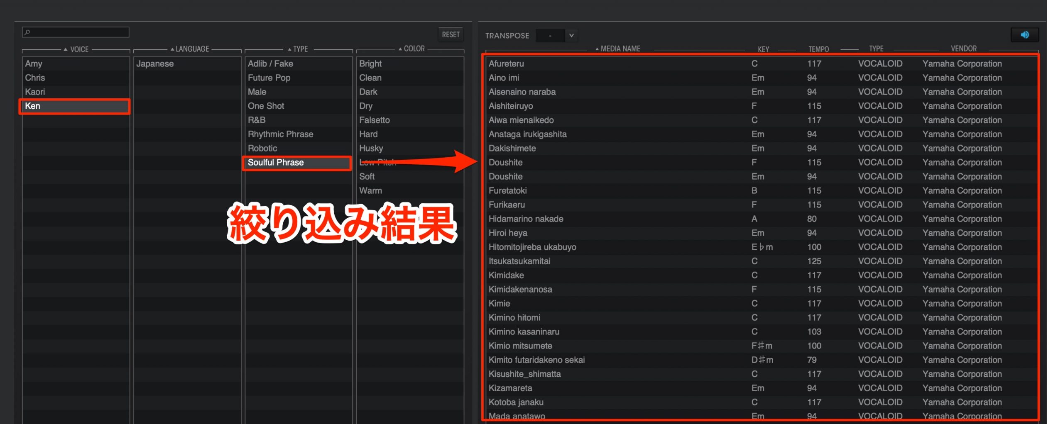This screenshot has width=1063, height=424.
Task: Sort by the TYPE filter header
Action: click(x=298, y=49)
